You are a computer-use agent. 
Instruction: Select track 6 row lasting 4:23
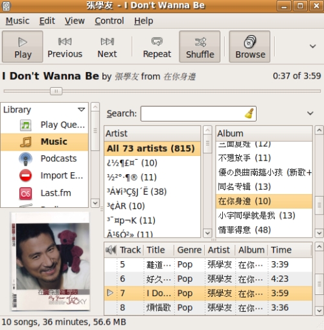[208, 279]
